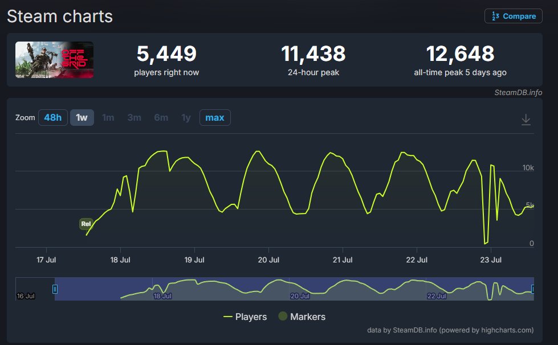Image resolution: width=558 pixels, height=345 pixels.
Task: Toggle the Players series in legend
Action: (x=245, y=317)
